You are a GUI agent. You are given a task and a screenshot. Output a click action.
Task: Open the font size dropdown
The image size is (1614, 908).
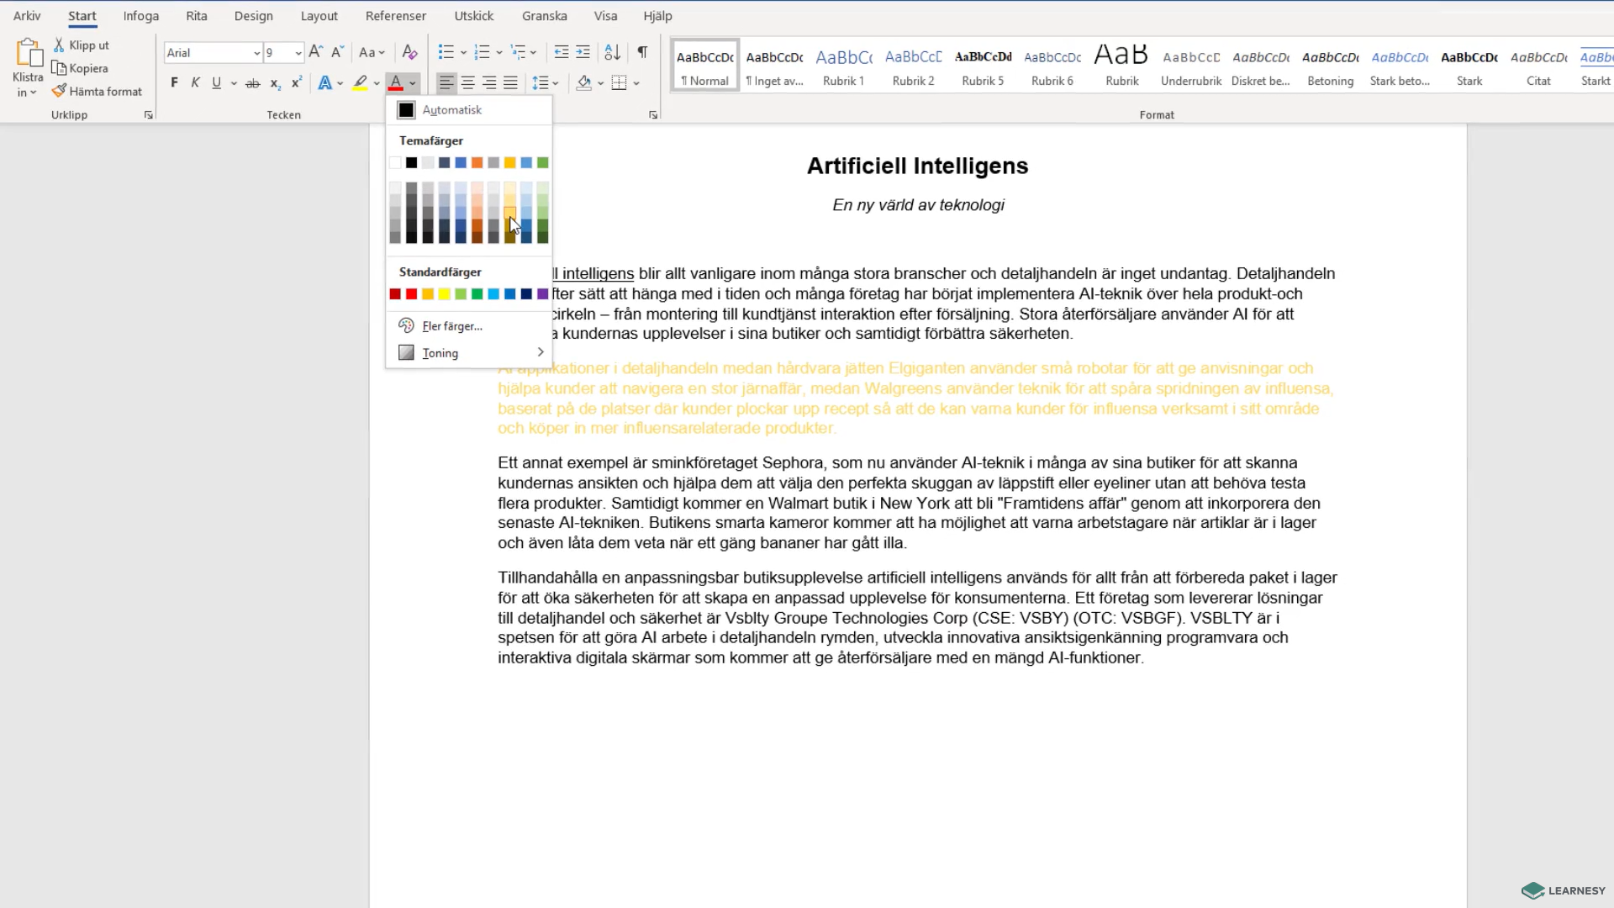click(298, 53)
